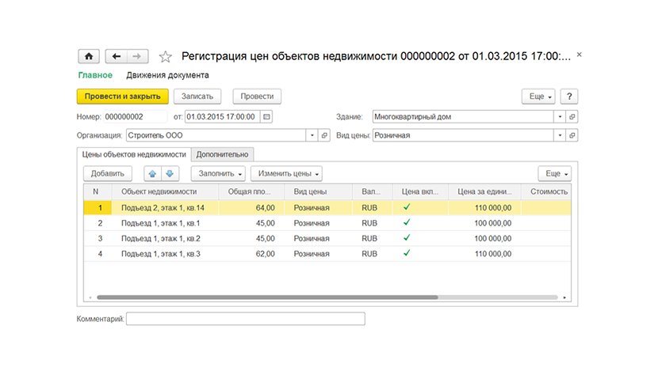Click the horizontal scrollbar thumb
The image size is (658, 371).
267,297
